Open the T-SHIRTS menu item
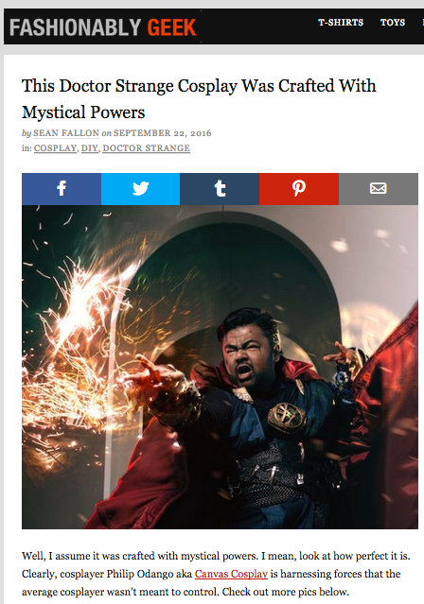 (x=341, y=23)
